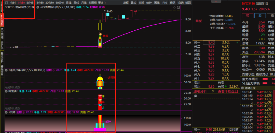The height and width of the screenshot is (133, 275).
Task: Open F10 company info
Action: pyautogui.click(x=165, y=3)
